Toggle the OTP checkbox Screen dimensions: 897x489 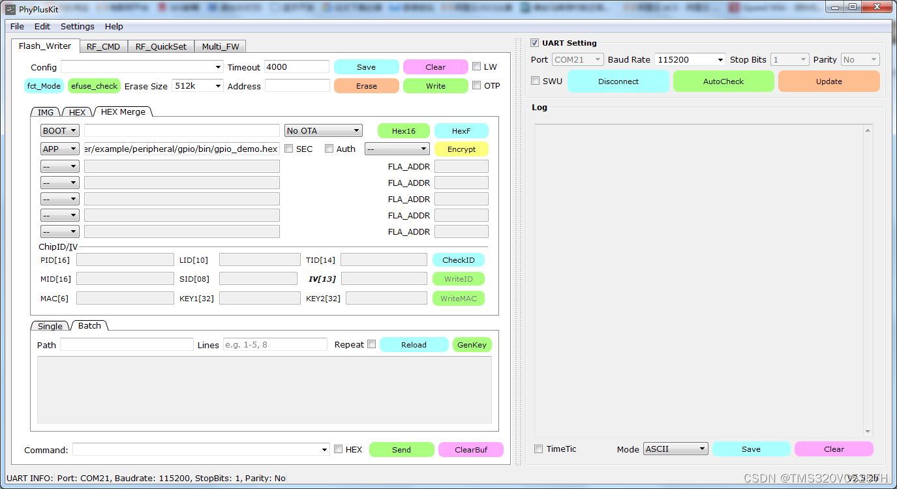coord(477,85)
